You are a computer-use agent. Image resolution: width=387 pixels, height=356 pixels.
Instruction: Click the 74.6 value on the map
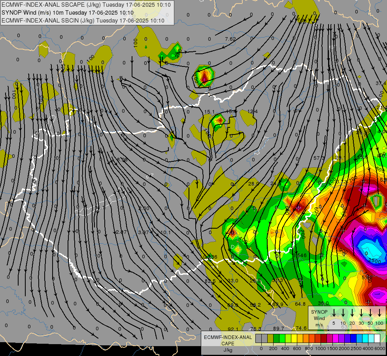(301, 328)
